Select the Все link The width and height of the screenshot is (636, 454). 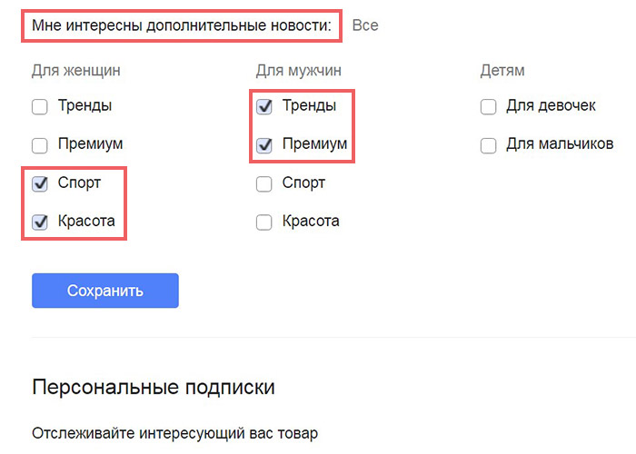[364, 25]
